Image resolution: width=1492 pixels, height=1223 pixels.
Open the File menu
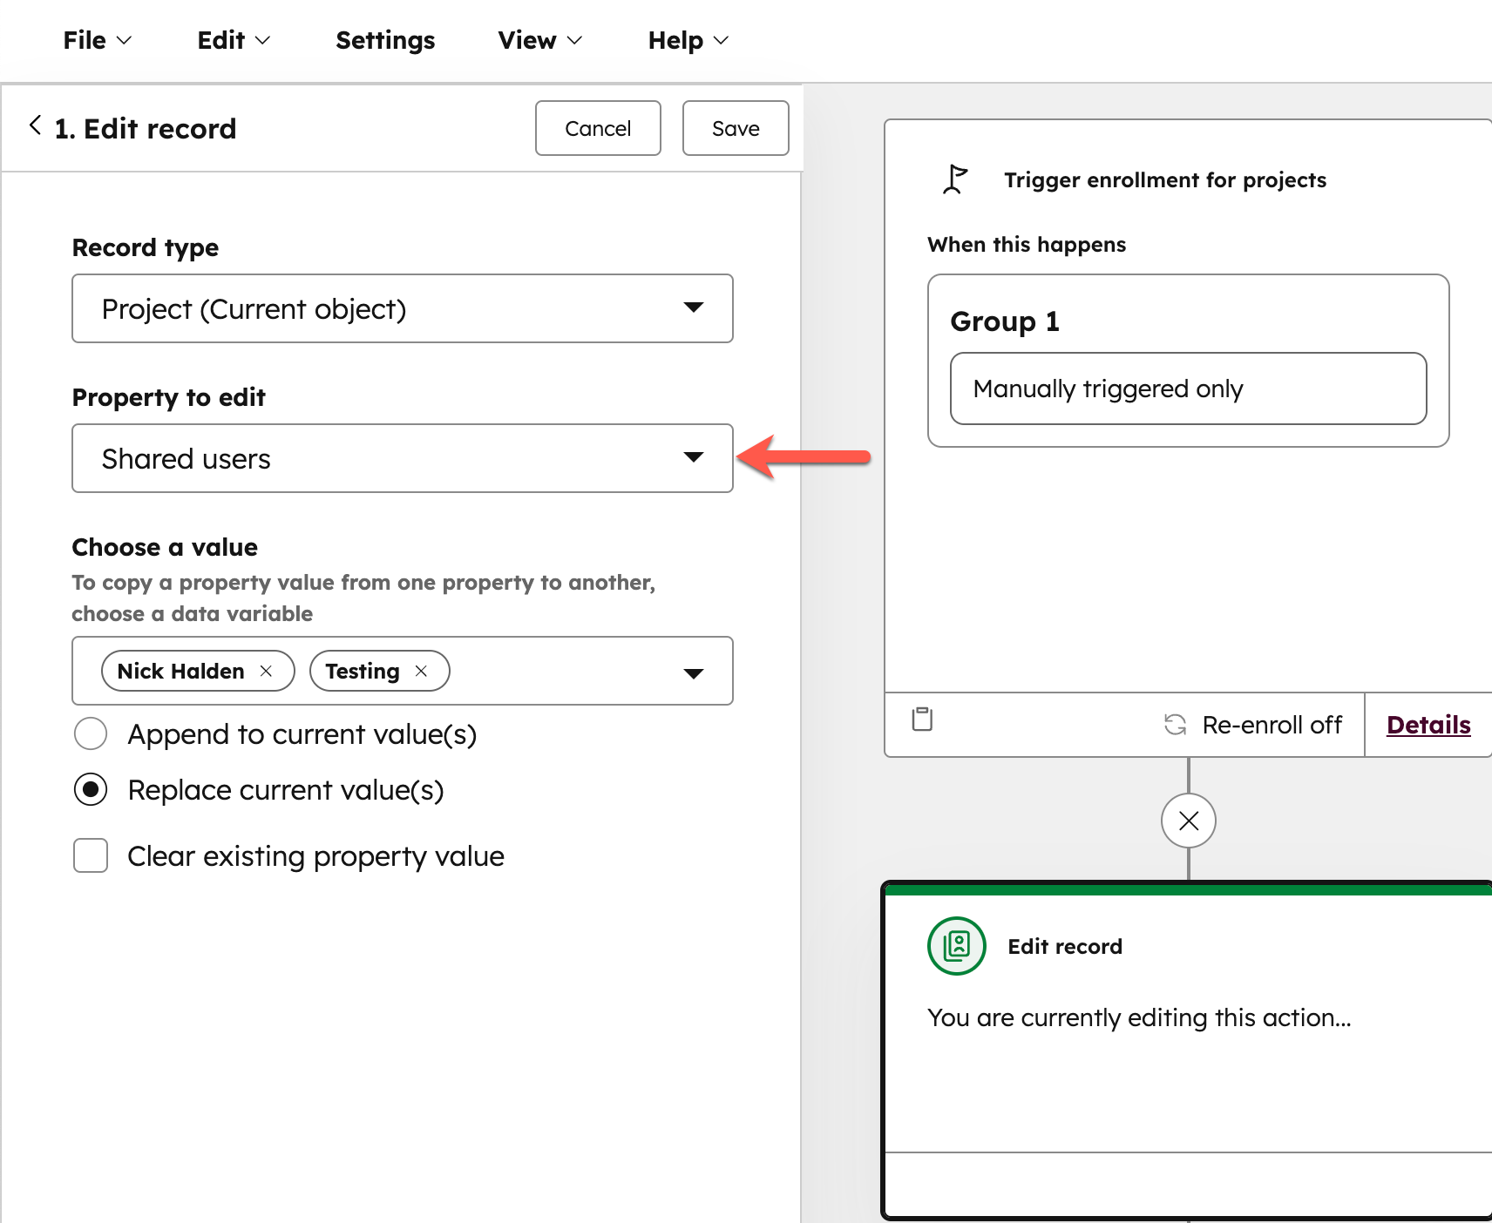[x=97, y=41]
